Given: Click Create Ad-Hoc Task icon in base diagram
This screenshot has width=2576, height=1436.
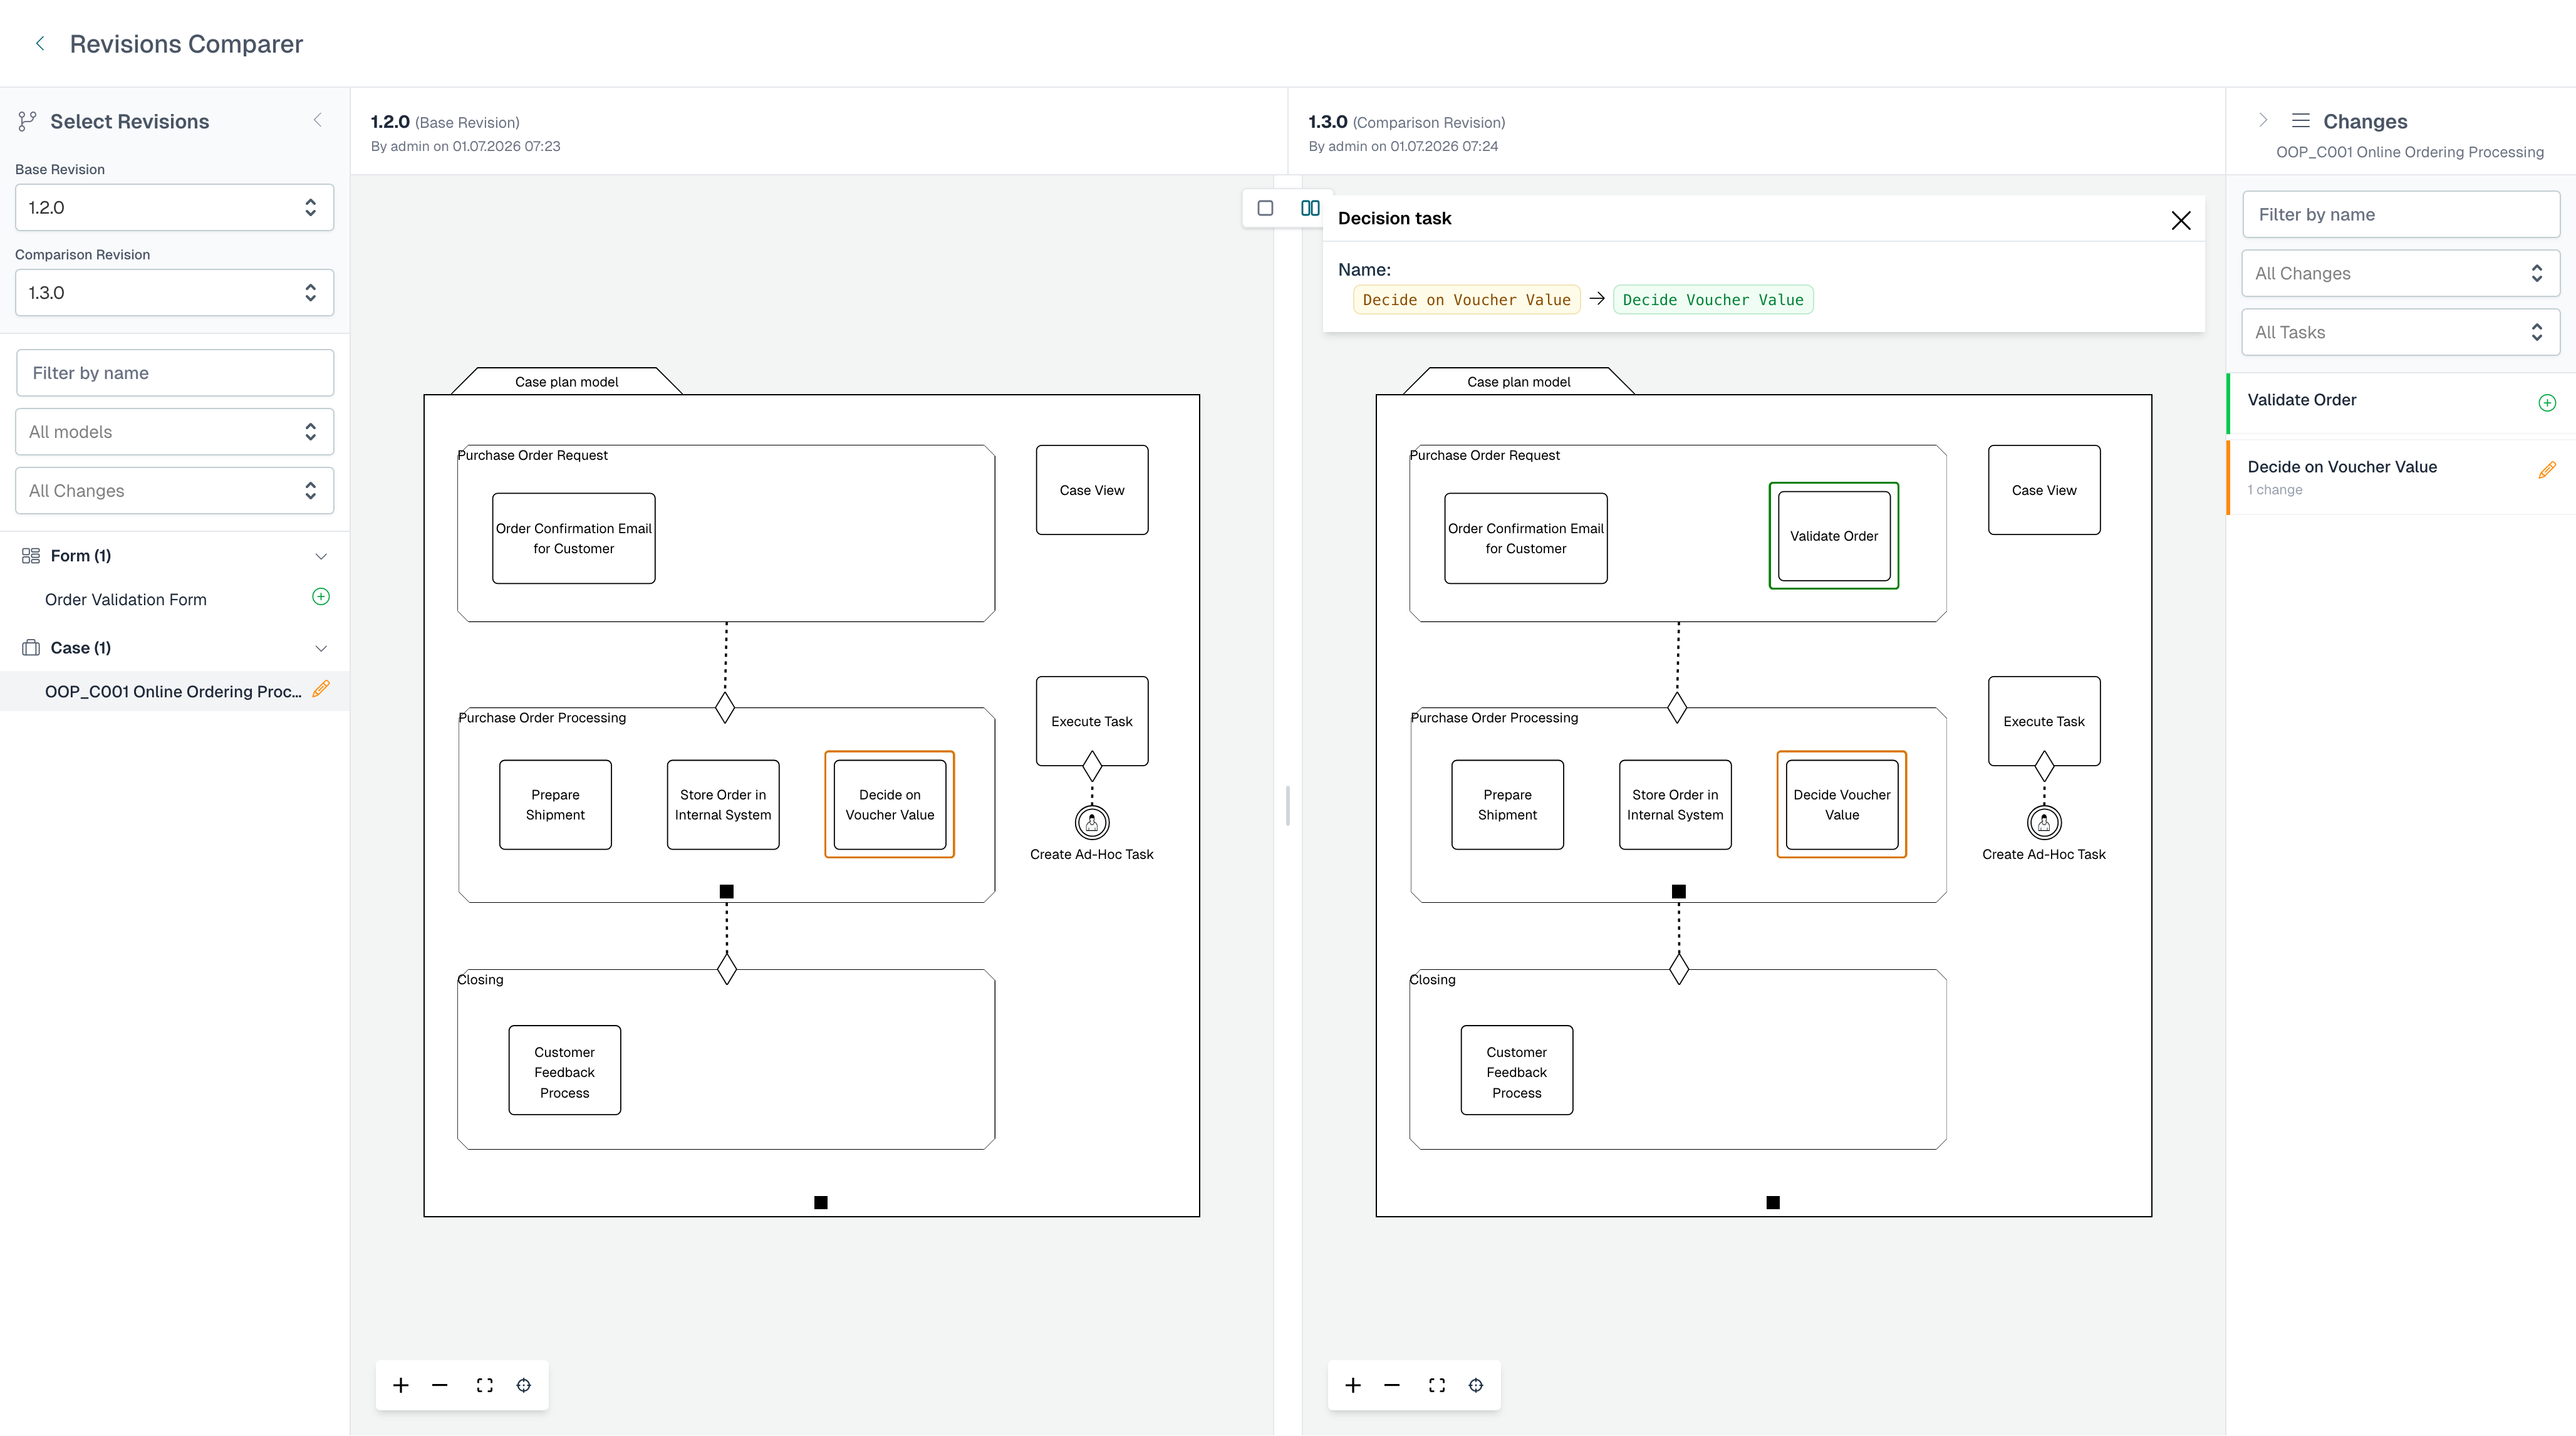Looking at the screenshot, I should (1091, 822).
